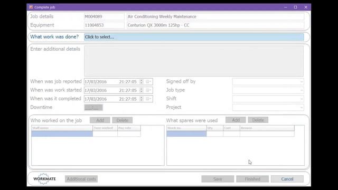Click the Time worked column header
The height and width of the screenshot is (190, 338).
tap(105, 128)
